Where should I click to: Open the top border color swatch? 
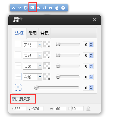click(47, 44)
